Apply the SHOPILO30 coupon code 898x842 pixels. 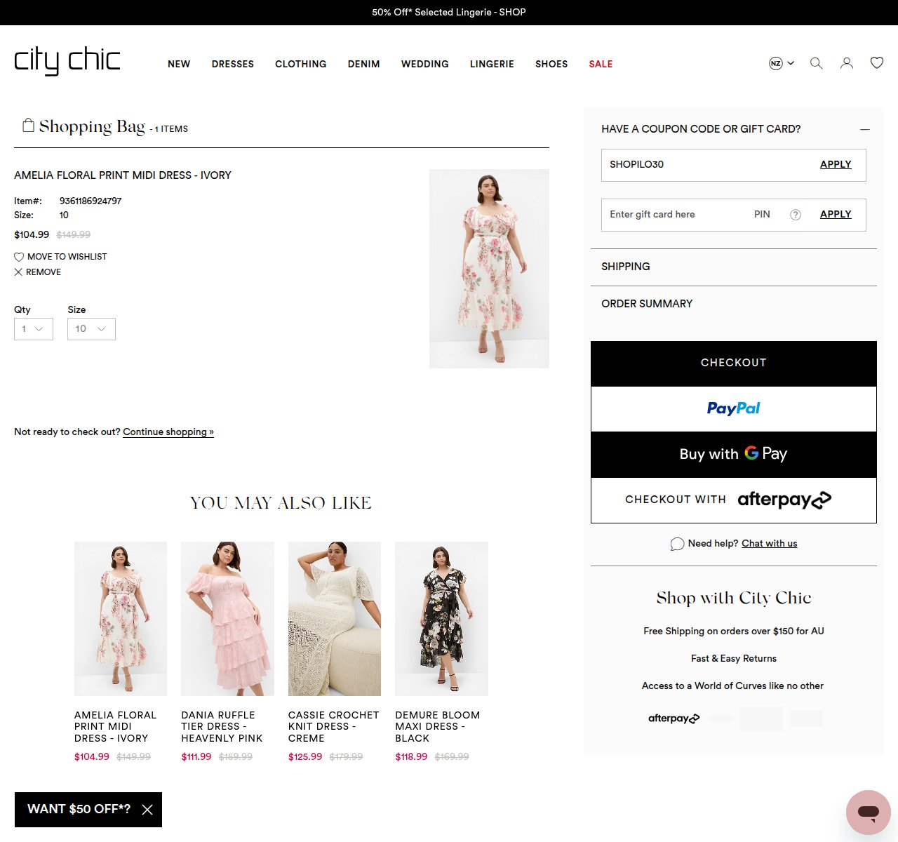[836, 164]
